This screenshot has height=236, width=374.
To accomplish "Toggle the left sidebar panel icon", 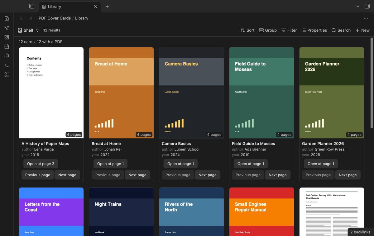I will [31, 6].
